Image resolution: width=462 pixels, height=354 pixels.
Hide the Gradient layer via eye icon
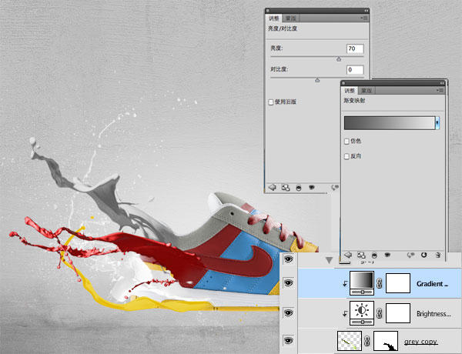click(288, 283)
